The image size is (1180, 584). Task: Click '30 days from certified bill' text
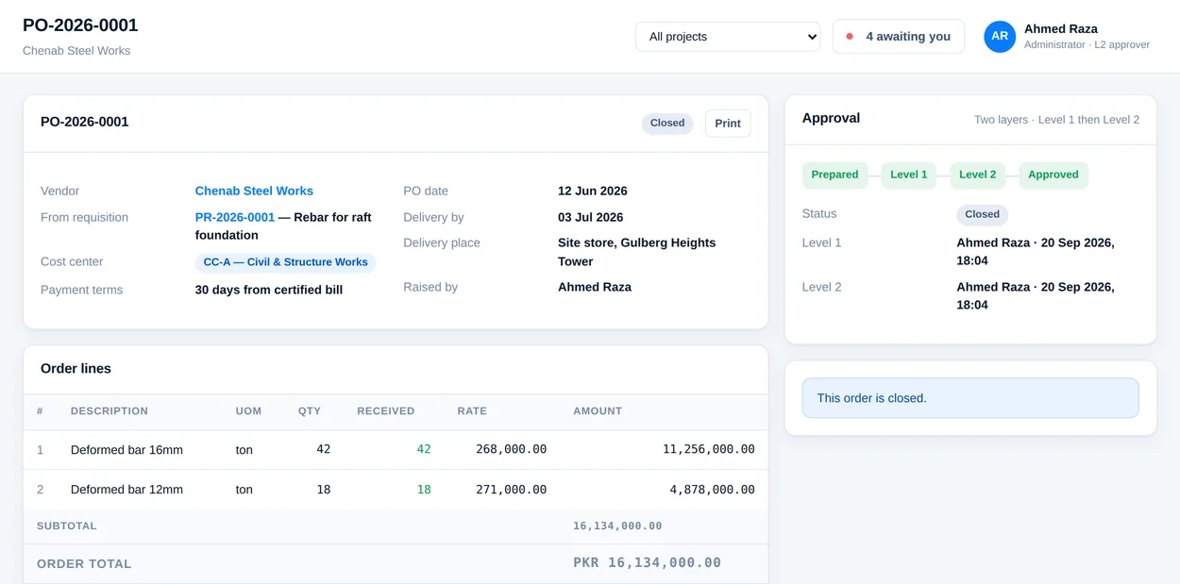tap(269, 290)
